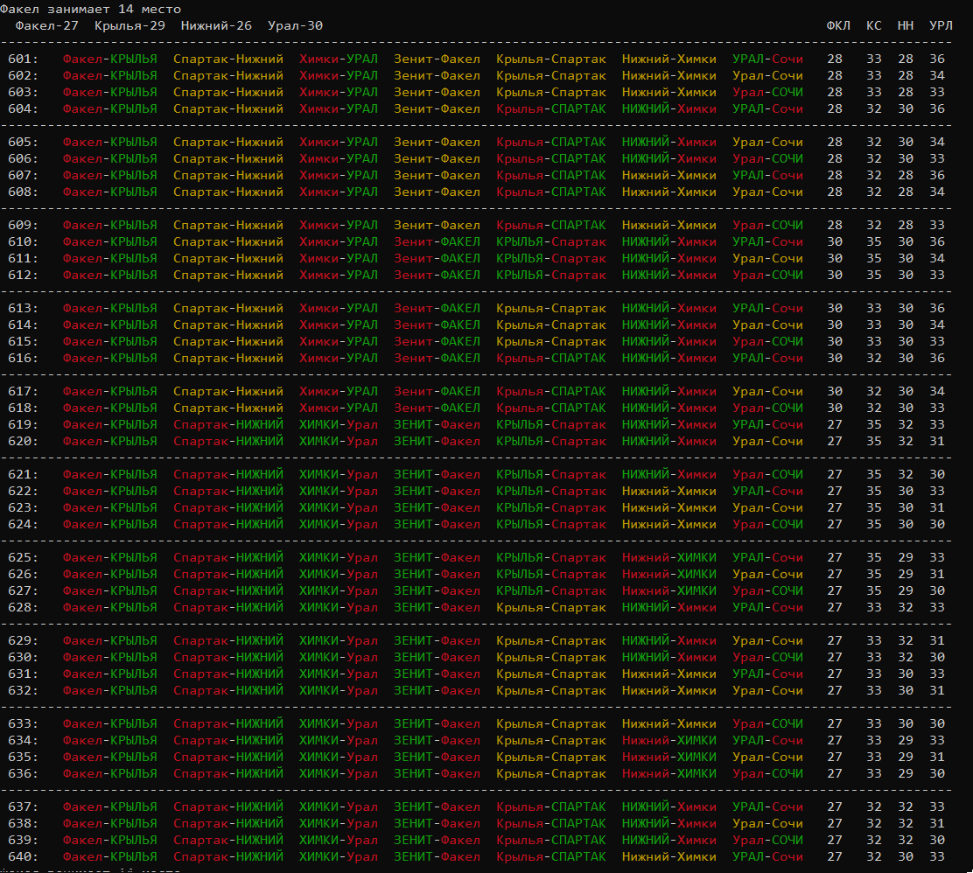Click the "Урал-30" points entry

(x=296, y=26)
